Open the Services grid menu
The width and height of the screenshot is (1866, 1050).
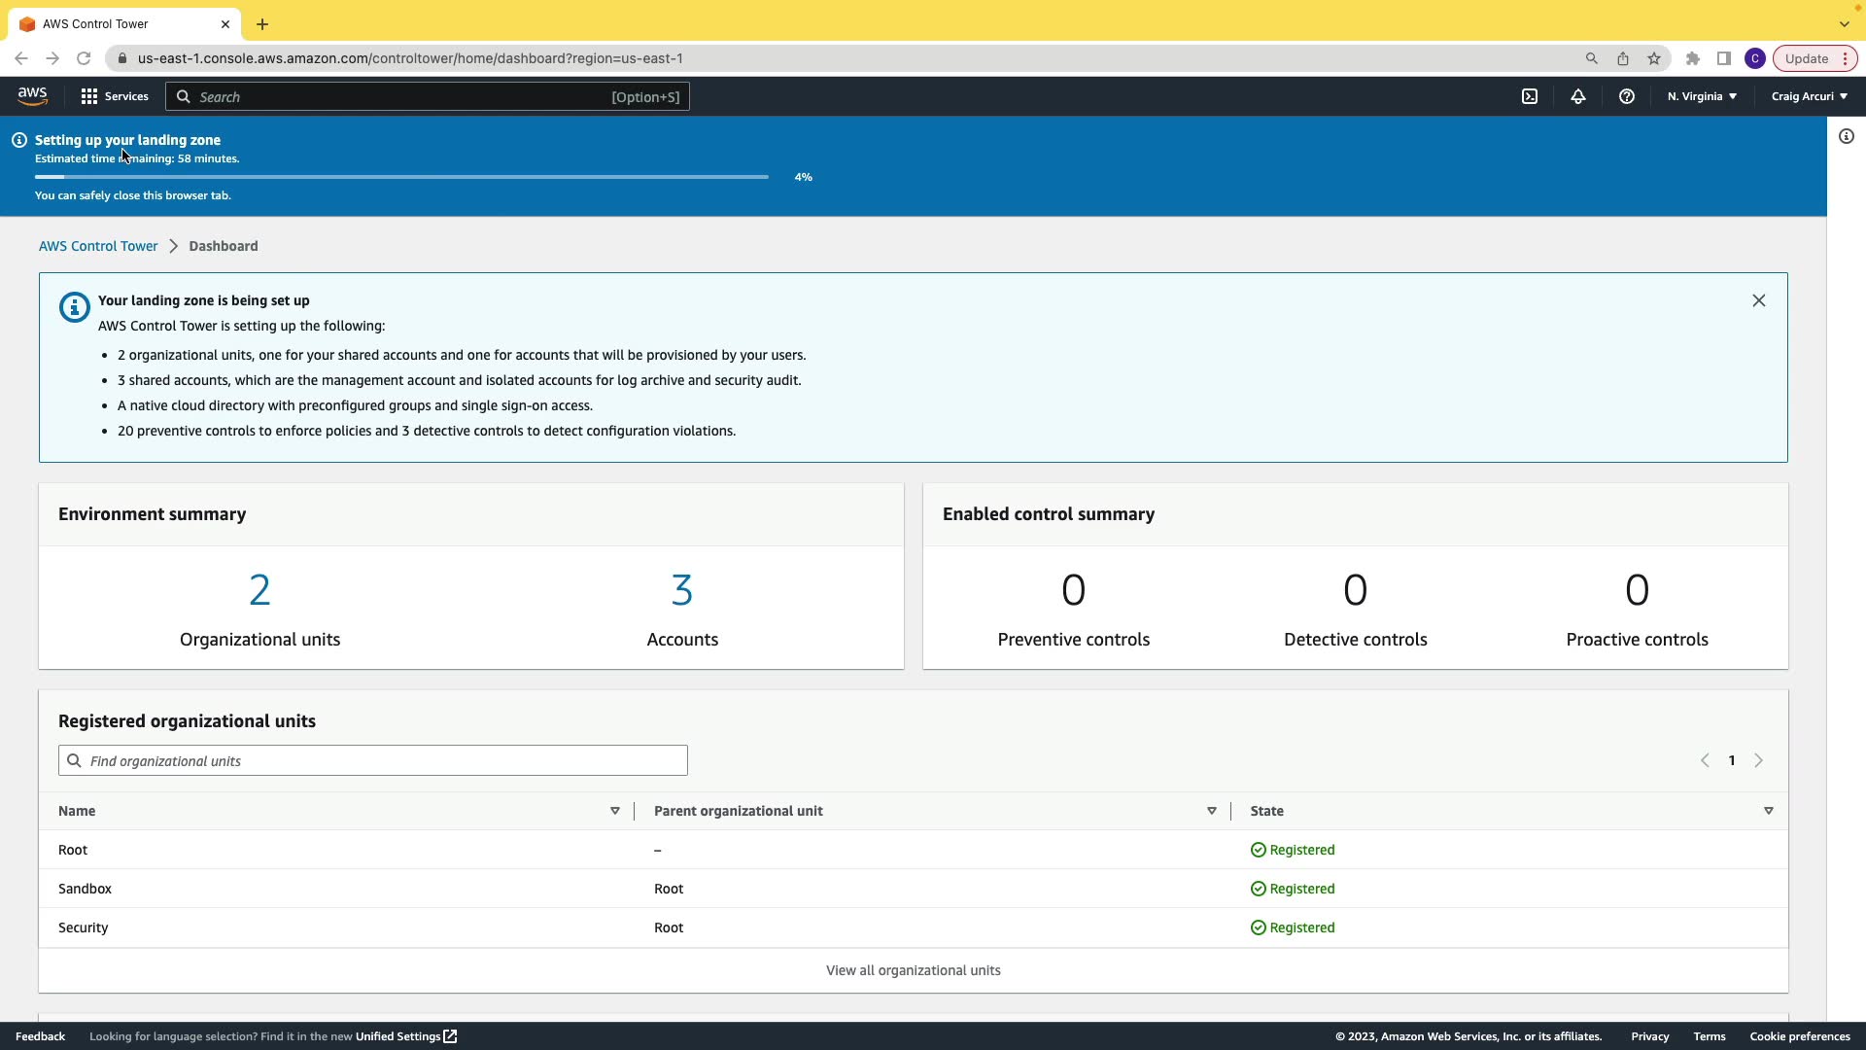(115, 96)
